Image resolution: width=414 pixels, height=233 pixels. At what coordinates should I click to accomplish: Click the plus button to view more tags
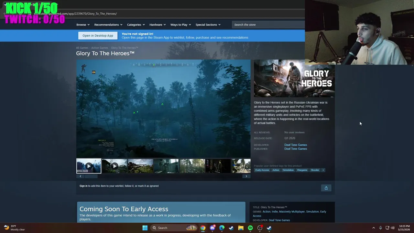click(323, 170)
